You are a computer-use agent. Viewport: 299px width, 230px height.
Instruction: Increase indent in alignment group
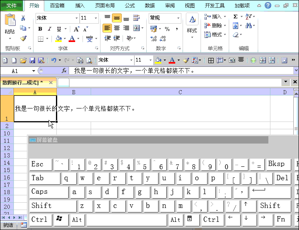[x=116, y=38]
